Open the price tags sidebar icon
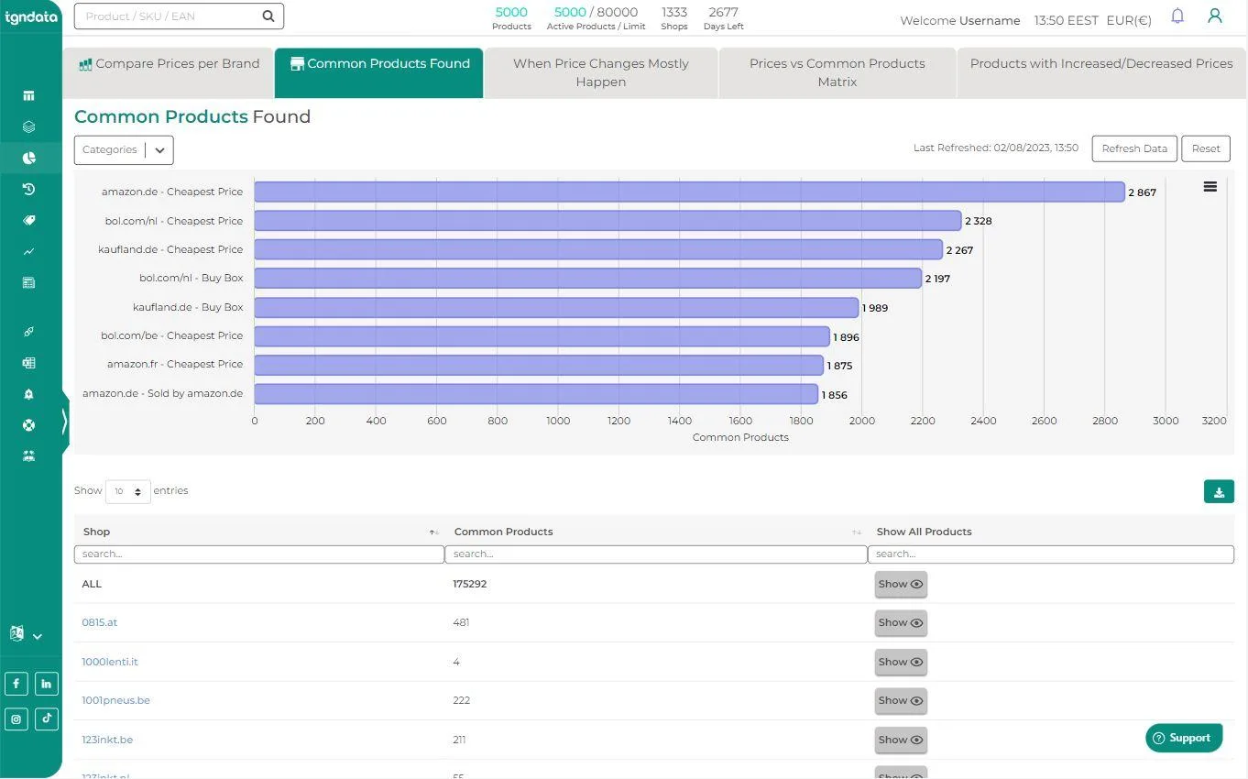 [x=28, y=220]
